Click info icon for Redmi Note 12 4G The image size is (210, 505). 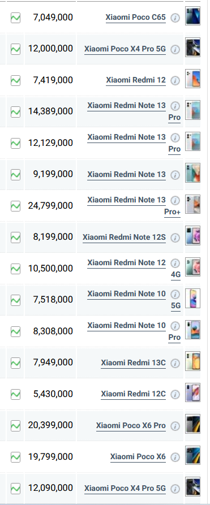click(x=175, y=264)
